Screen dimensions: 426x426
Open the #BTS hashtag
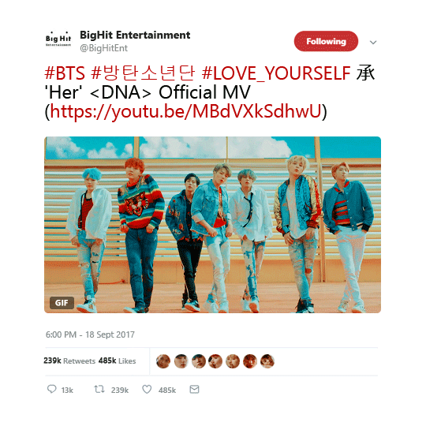(65, 73)
